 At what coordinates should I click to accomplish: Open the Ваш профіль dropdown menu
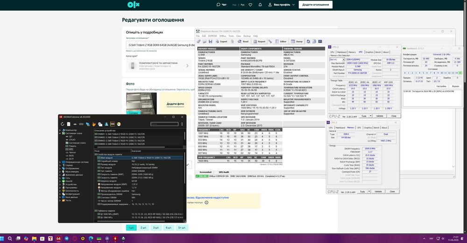(282, 5)
